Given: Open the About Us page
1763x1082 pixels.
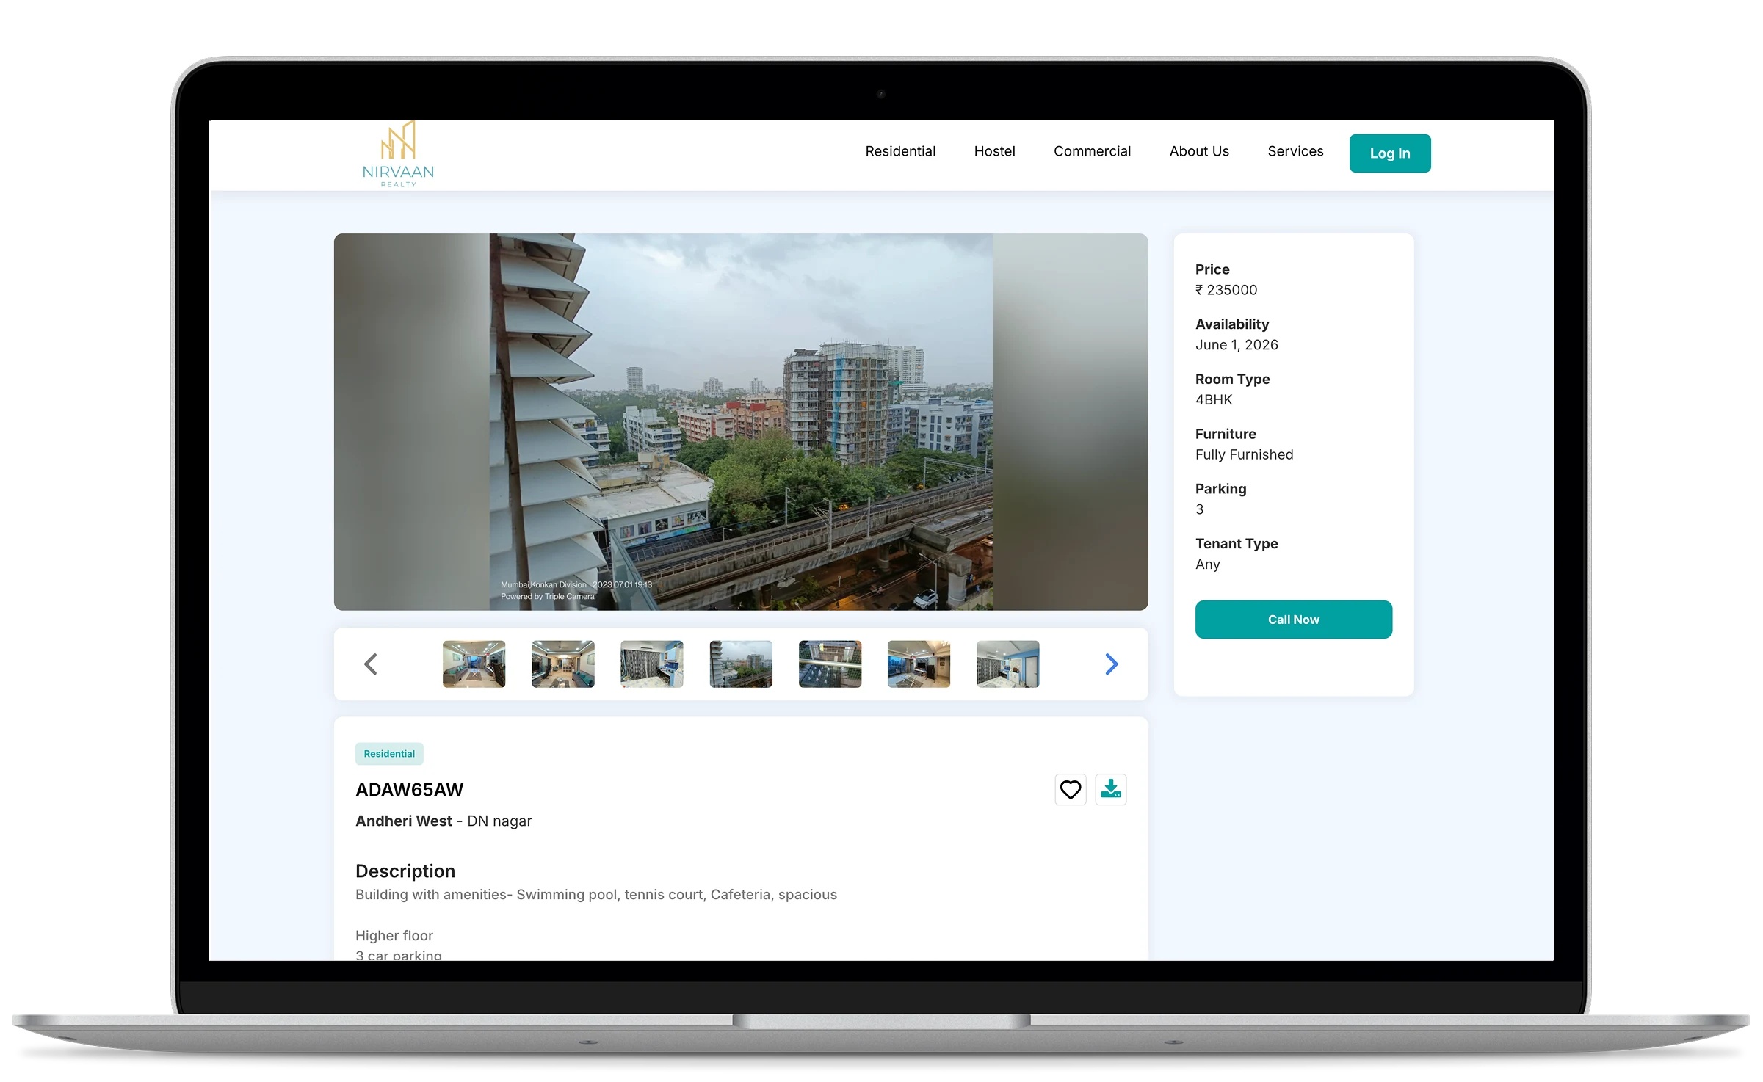Looking at the screenshot, I should pos(1199,151).
